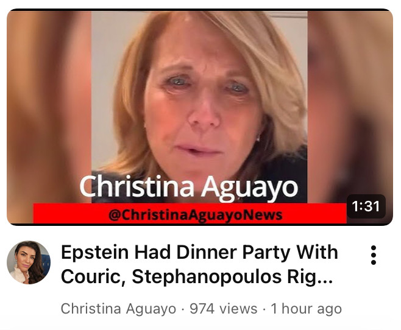
Task: Click the word Couric in the title
Action: [x=93, y=277]
